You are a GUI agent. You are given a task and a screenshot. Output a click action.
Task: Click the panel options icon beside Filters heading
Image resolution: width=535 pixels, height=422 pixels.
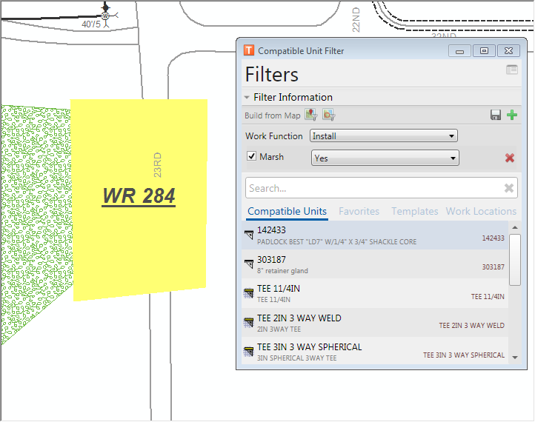(x=512, y=70)
